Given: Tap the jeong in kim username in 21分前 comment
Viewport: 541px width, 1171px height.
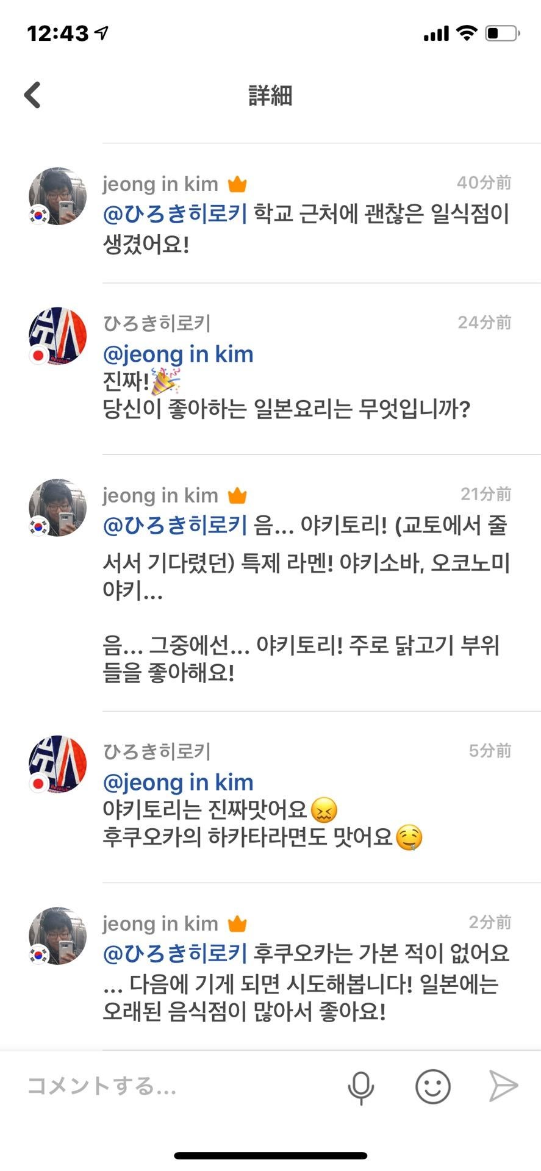Looking at the screenshot, I should [160, 495].
